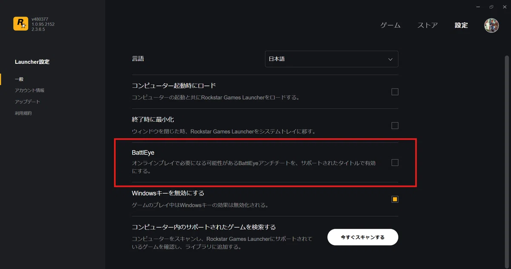Open the 日本語 language combo box
Screen dimensions: 511x269
tap(331, 59)
